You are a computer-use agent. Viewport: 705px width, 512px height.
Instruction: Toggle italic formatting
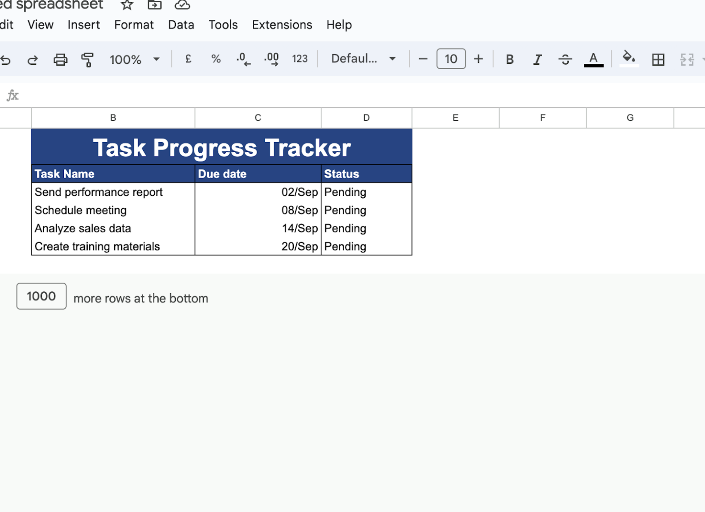pyautogui.click(x=537, y=59)
